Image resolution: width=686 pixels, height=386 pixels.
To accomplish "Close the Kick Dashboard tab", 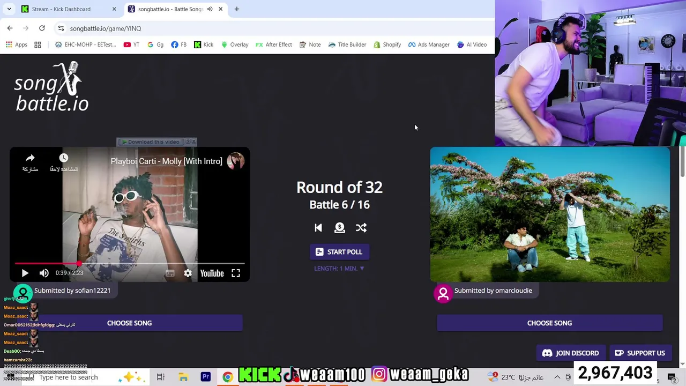I will pyautogui.click(x=114, y=9).
